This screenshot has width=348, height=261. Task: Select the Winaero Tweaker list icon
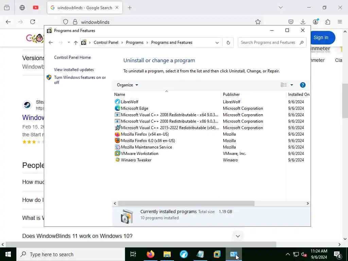pyautogui.click(x=117, y=160)
